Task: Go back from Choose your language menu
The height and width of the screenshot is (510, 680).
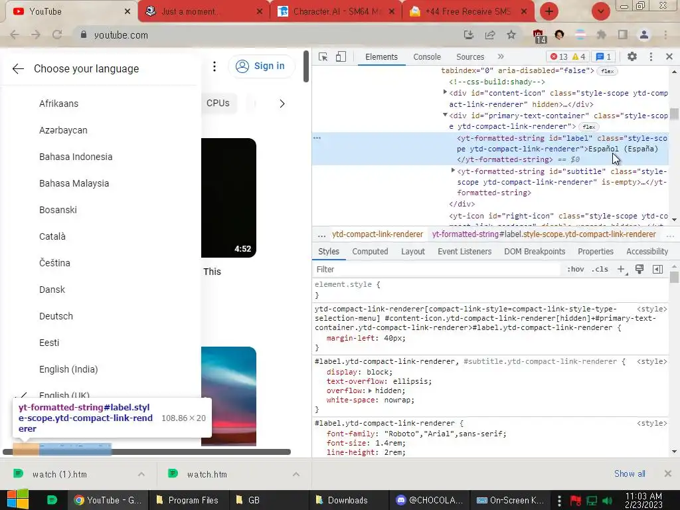Action: [18, 68]
